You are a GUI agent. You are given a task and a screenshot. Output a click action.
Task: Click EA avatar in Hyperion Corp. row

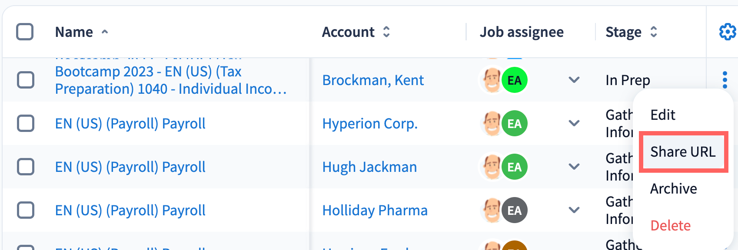pyautogui.click(x=515, y=124)
